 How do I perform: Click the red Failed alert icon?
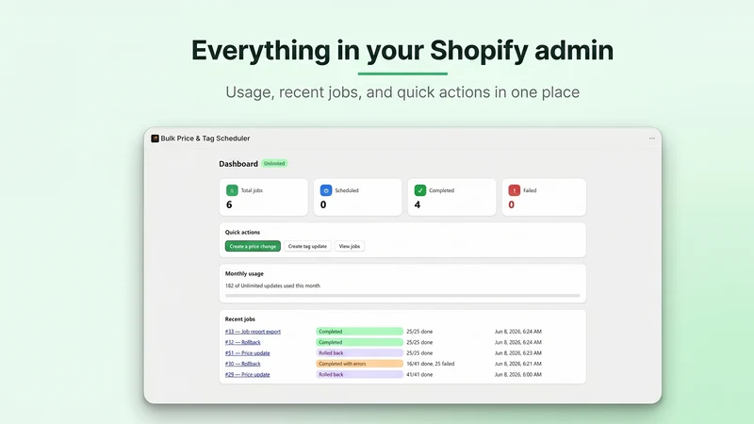pyautogui.click(x=514, y=190)
